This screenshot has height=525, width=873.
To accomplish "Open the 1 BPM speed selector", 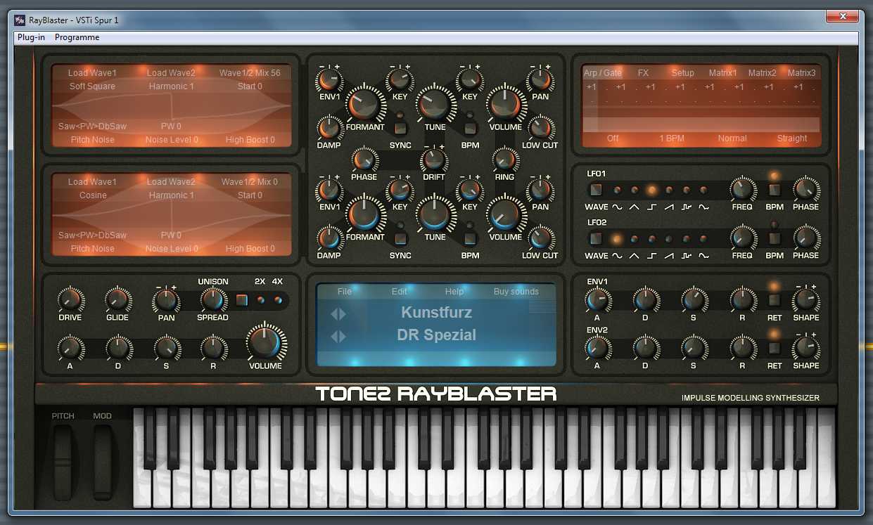I will (x=672, y=138).
